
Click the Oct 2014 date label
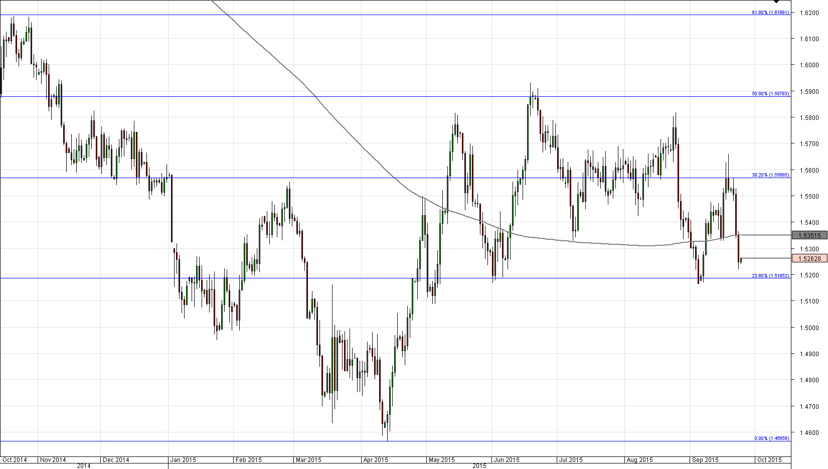tap(15, 459)
